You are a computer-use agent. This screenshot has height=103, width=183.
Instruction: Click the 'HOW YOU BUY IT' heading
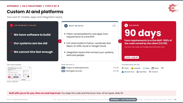pos(68,65)
